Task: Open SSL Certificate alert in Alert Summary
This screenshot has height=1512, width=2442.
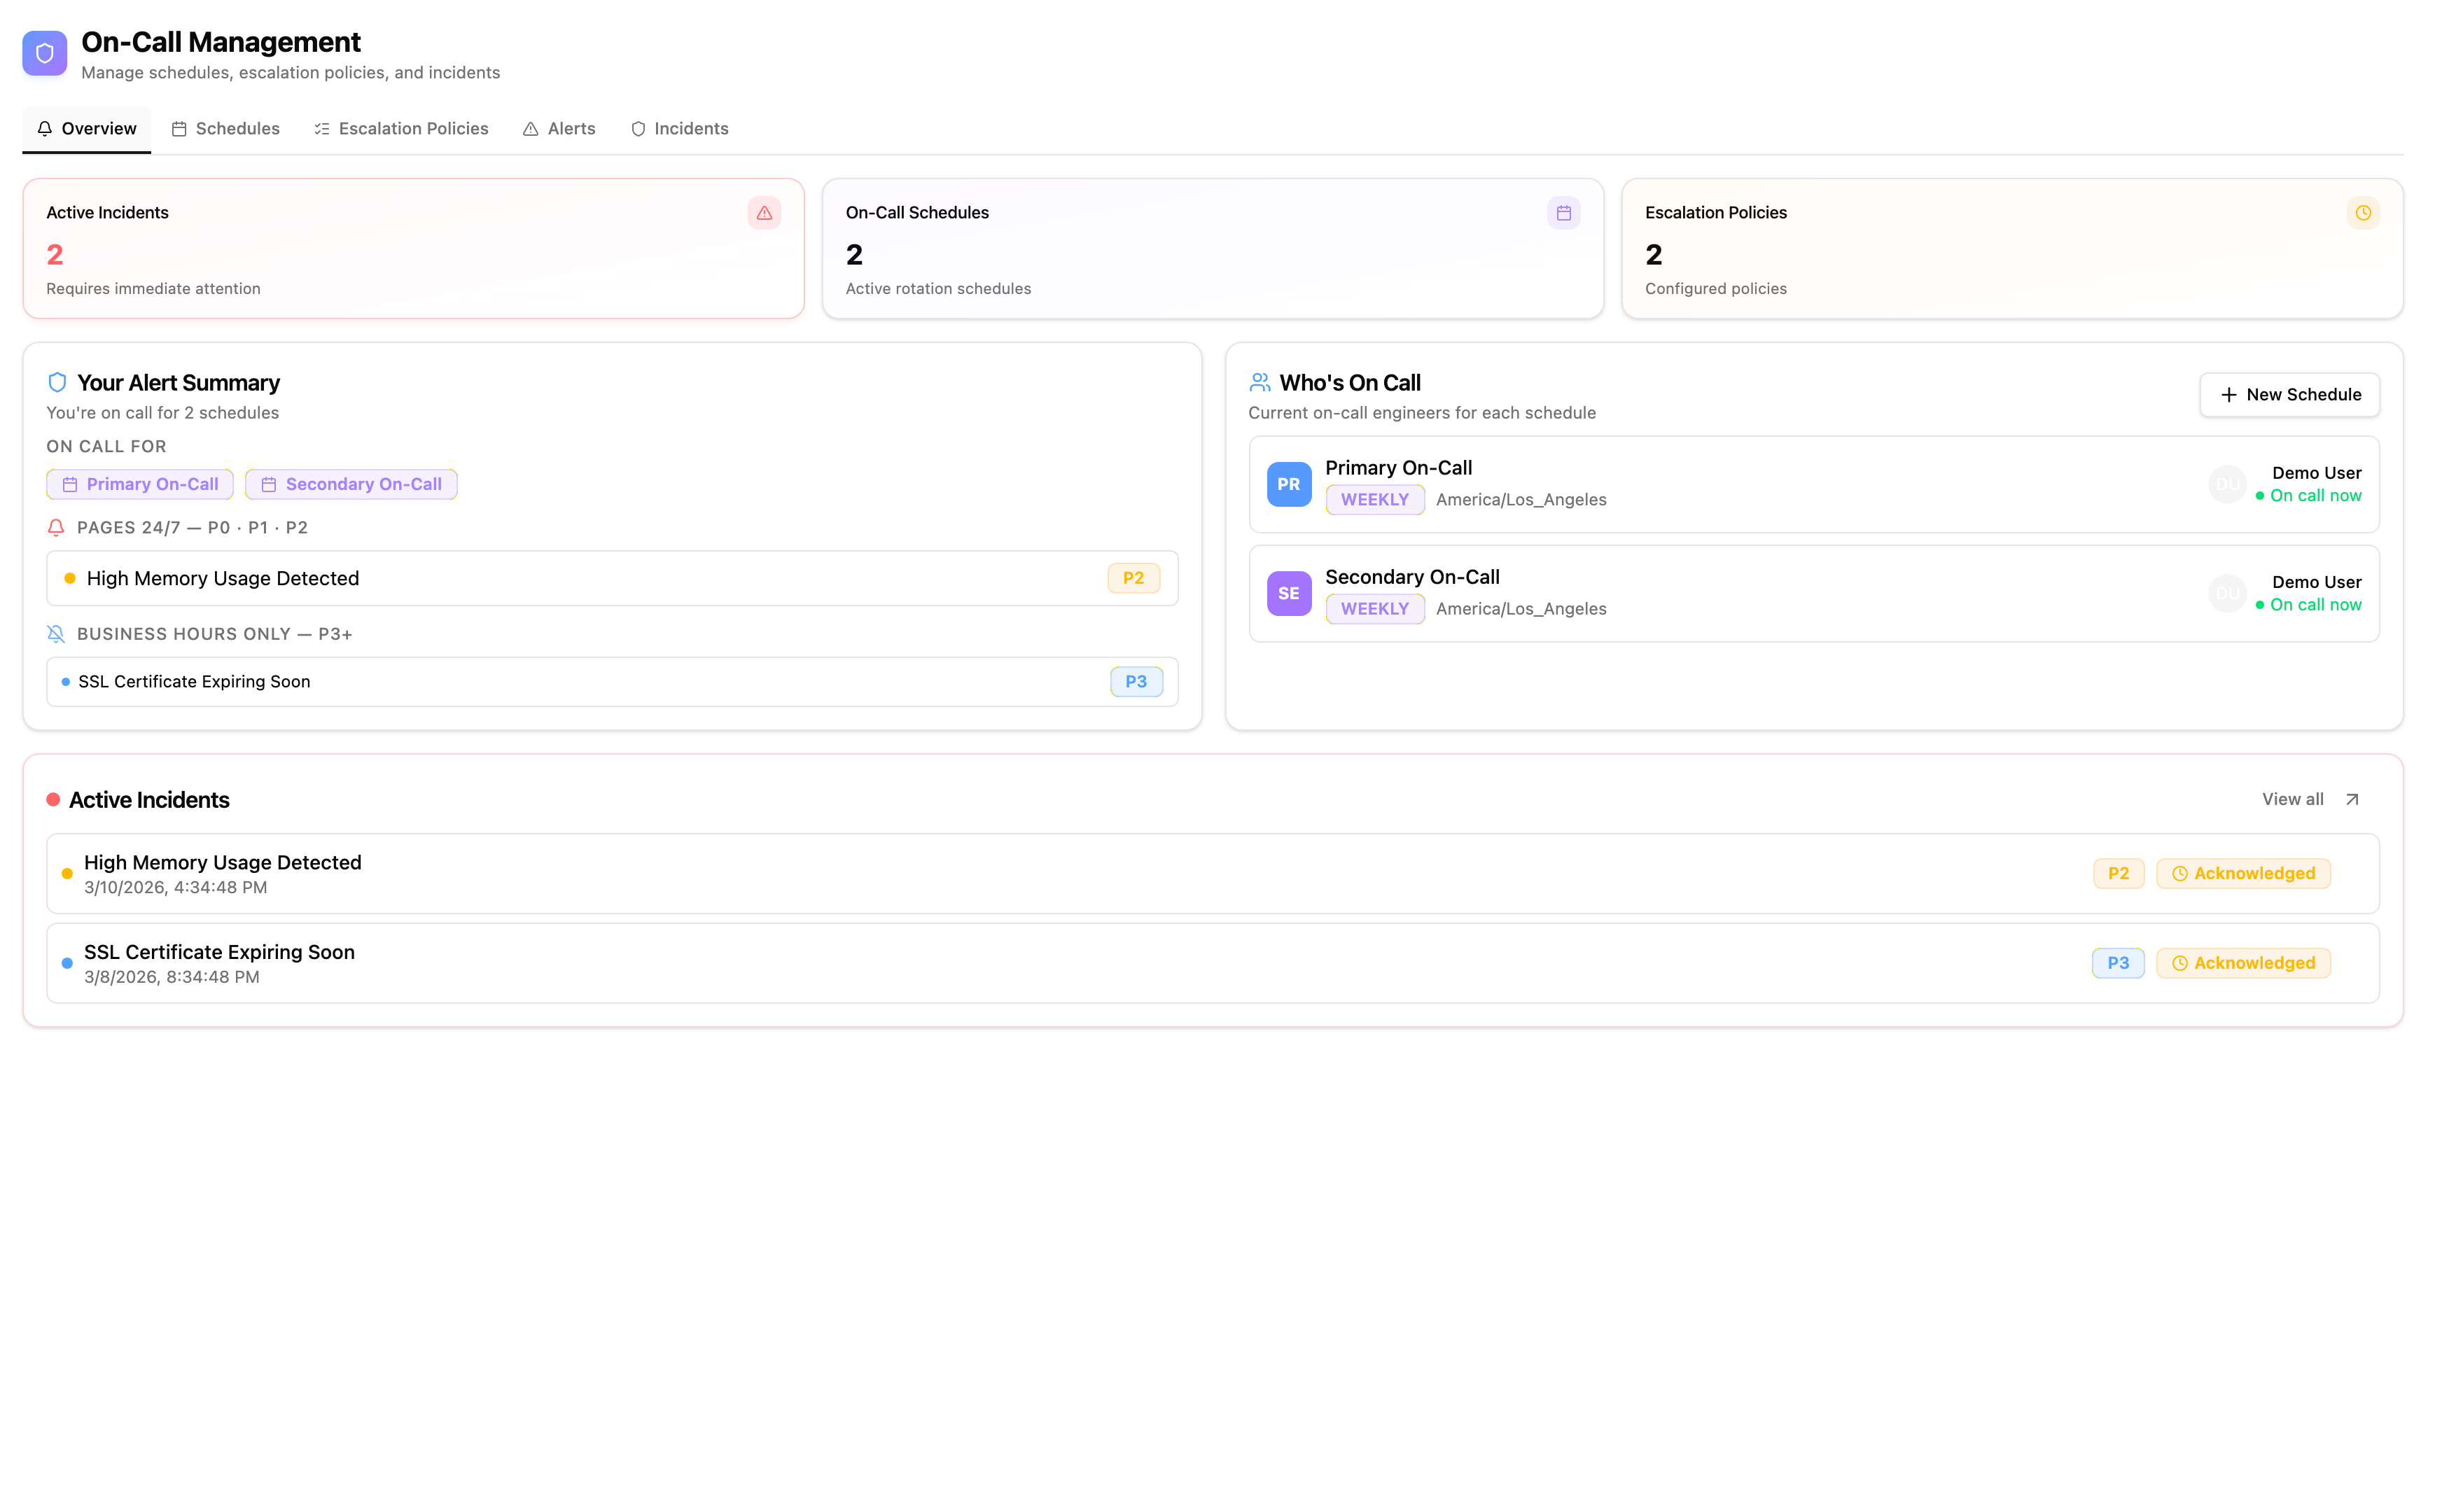Action: point(612,682)
